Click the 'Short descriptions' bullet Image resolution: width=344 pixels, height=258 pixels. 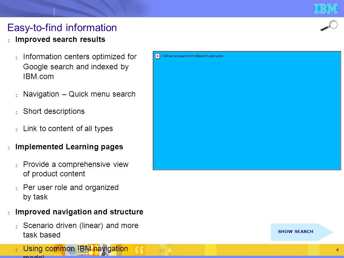[x=54, y=111]
